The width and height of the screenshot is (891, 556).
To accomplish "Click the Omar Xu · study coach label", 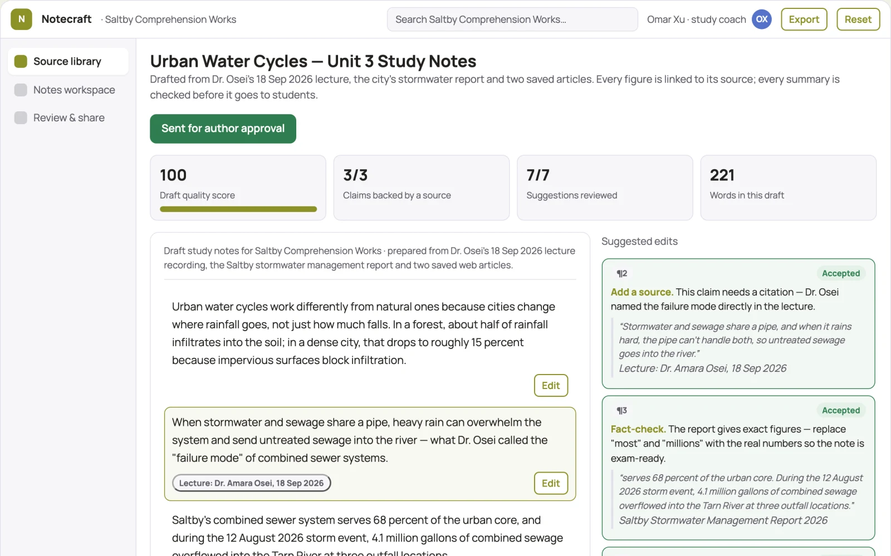I will point(696,19).
